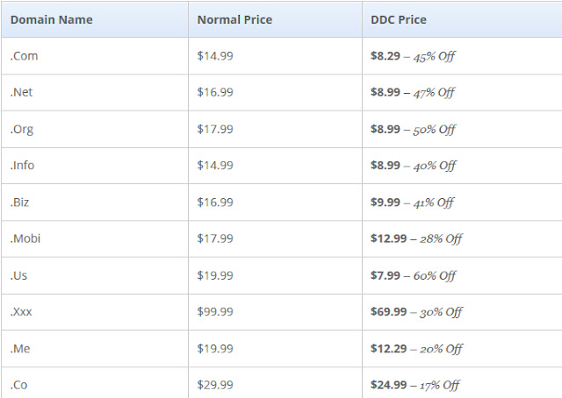The width and height of the screenshot is (562, 398).
Task: Click the $99.99 normal price cell
Action: [x=215, y=312]
